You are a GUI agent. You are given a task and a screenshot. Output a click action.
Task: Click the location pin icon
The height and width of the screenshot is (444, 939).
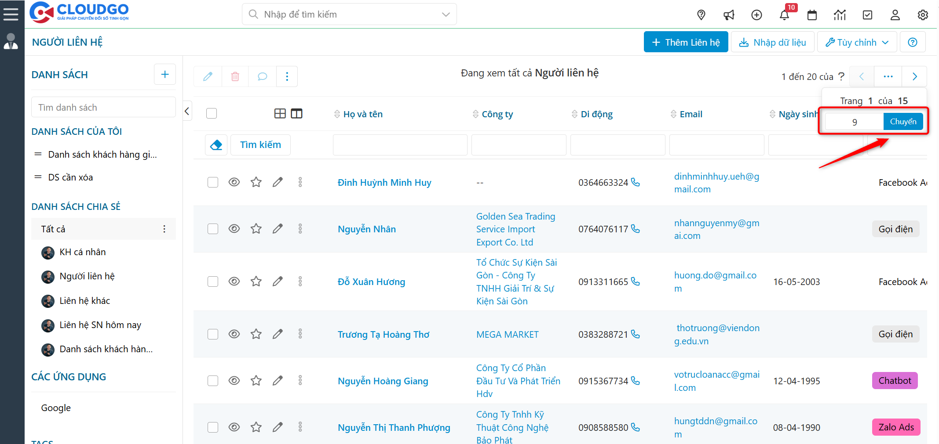701,15
